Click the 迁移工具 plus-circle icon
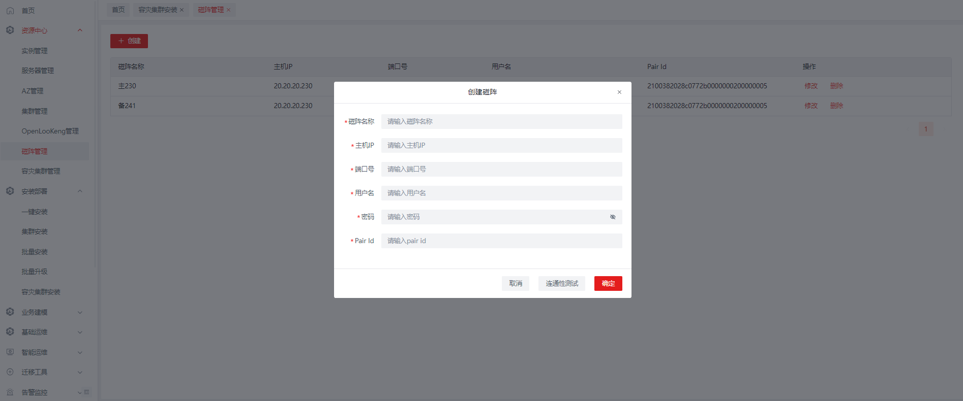 (10, 372)
